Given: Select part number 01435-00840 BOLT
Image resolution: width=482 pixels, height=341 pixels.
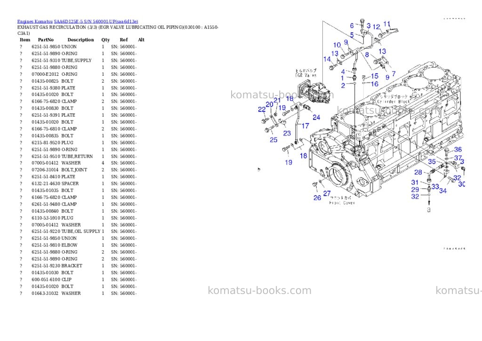Looking at the screenshot, I should tap(53, 211).
